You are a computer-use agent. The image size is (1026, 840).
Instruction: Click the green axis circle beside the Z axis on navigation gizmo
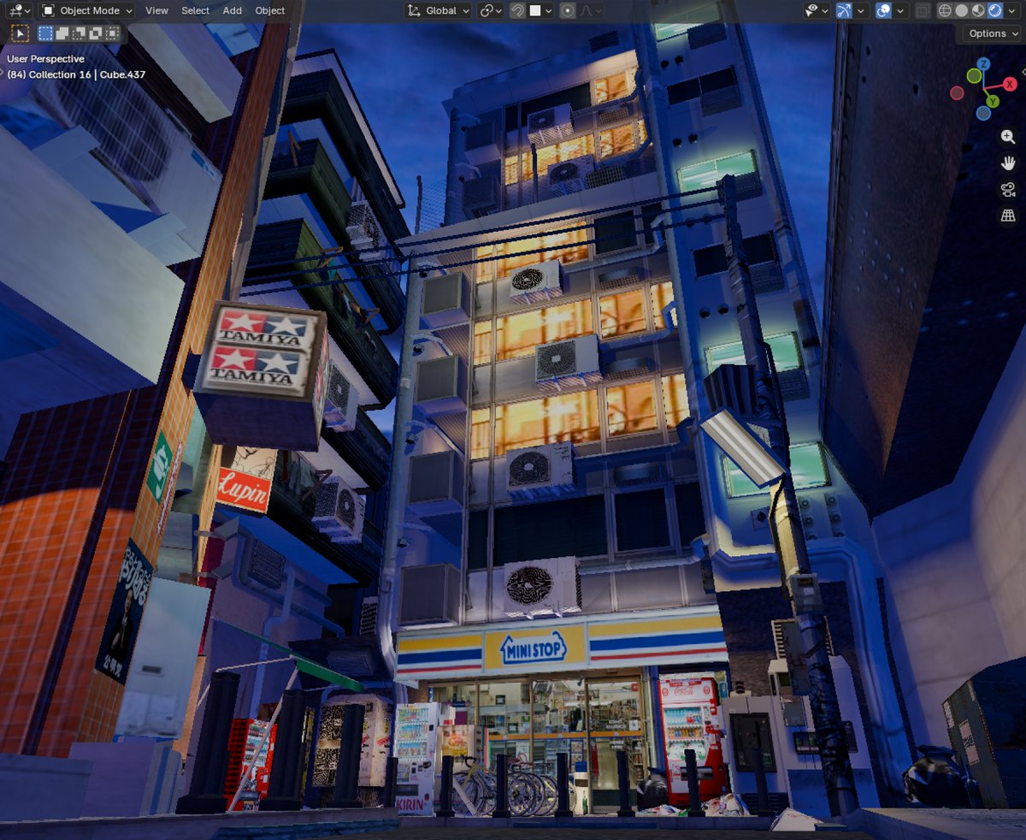click(x=974, y=75)
